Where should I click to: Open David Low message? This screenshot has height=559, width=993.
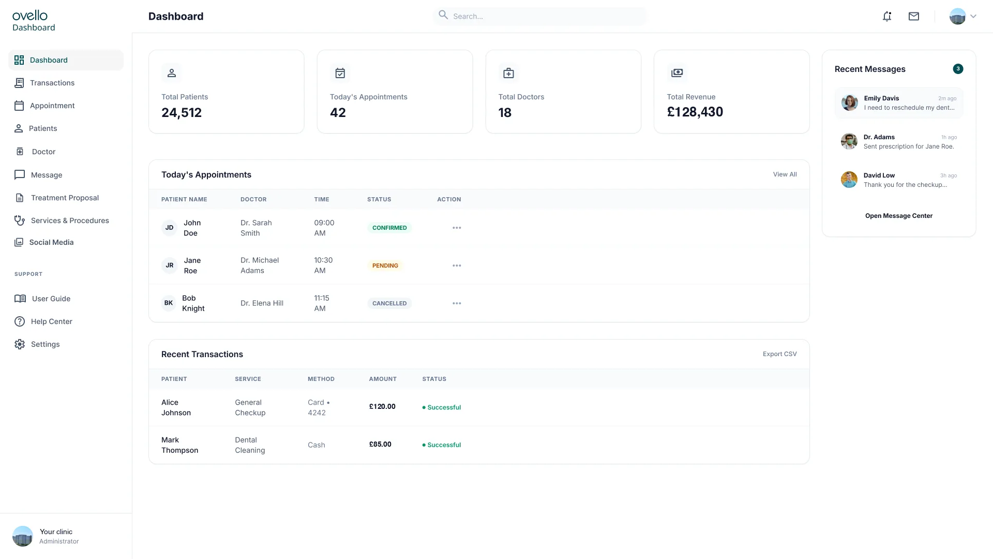pyautogui.click(x=899, y=180)
